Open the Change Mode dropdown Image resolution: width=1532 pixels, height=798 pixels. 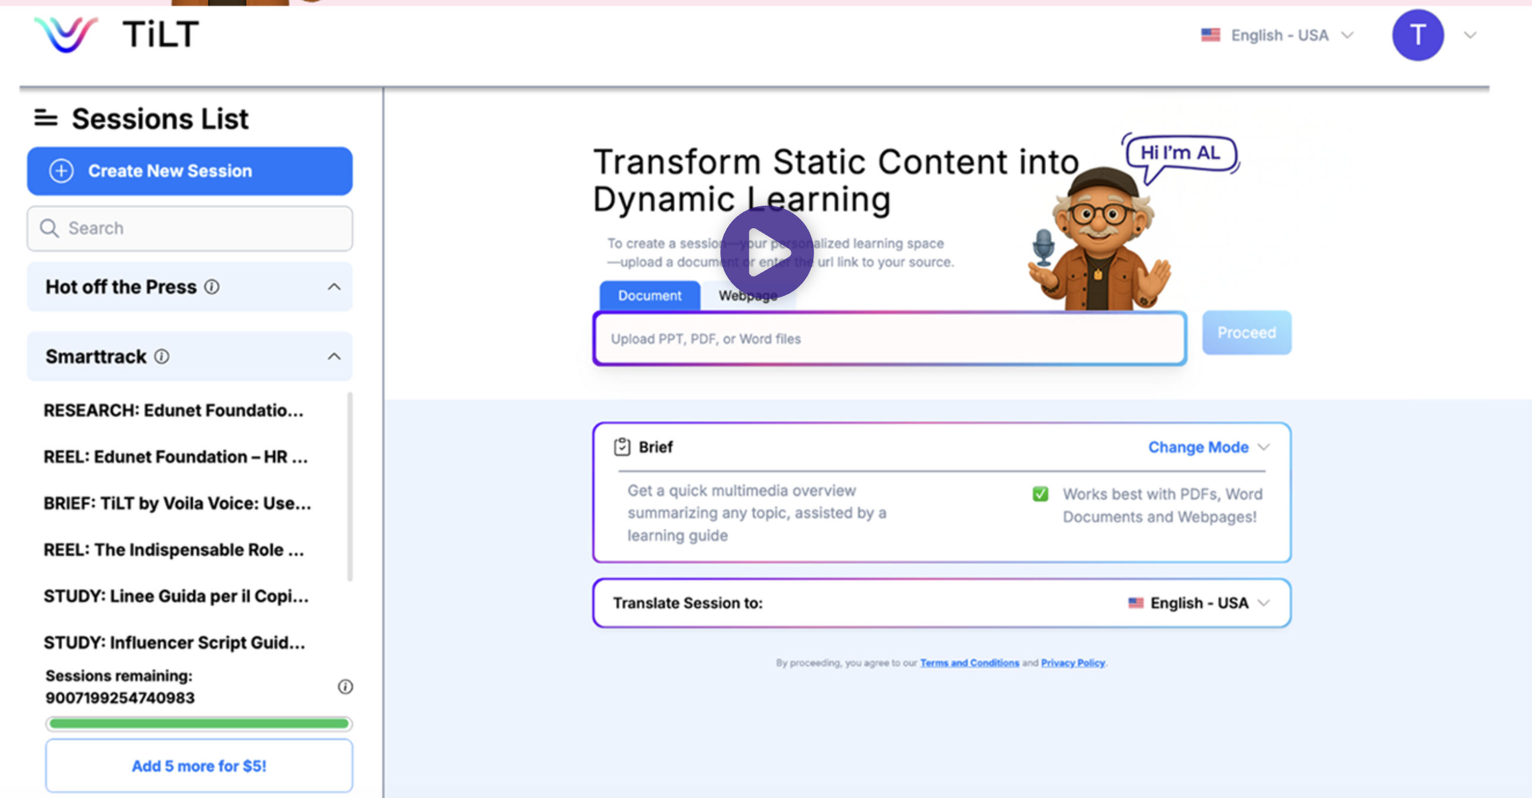[1208, 446]
